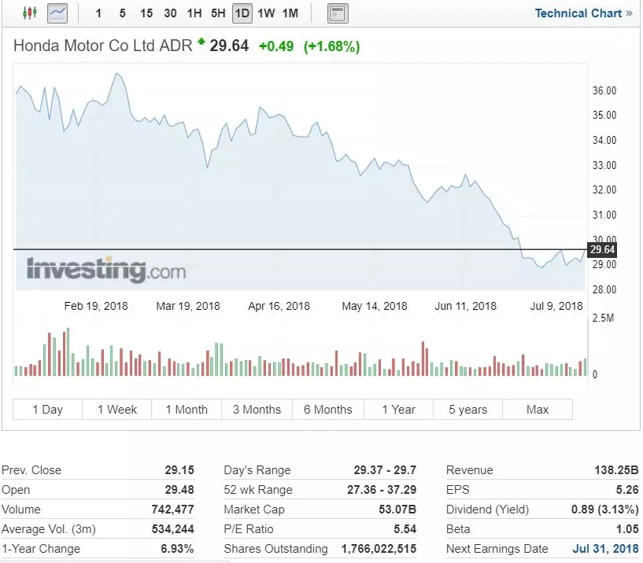Switch to 3 Months range
Viewport: 643px width, 563px height.
(257, 410)
